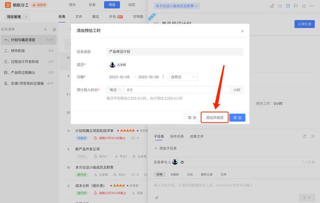Switch to the 任务 top navigation tab

tap(92, 5)
